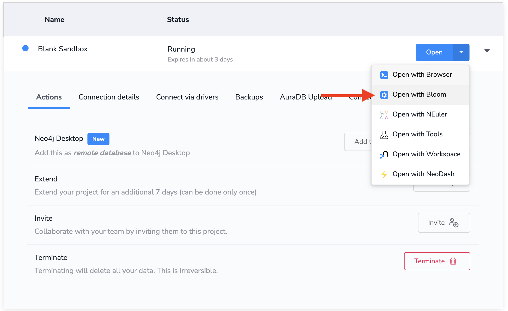Open the Backups tab
The height and width of the screenshot is (311, 508).
249,97
